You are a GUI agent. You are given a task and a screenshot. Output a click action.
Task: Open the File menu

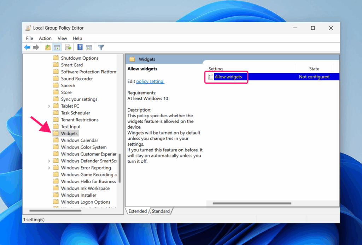pyautogui.click(x=30, y=38)
